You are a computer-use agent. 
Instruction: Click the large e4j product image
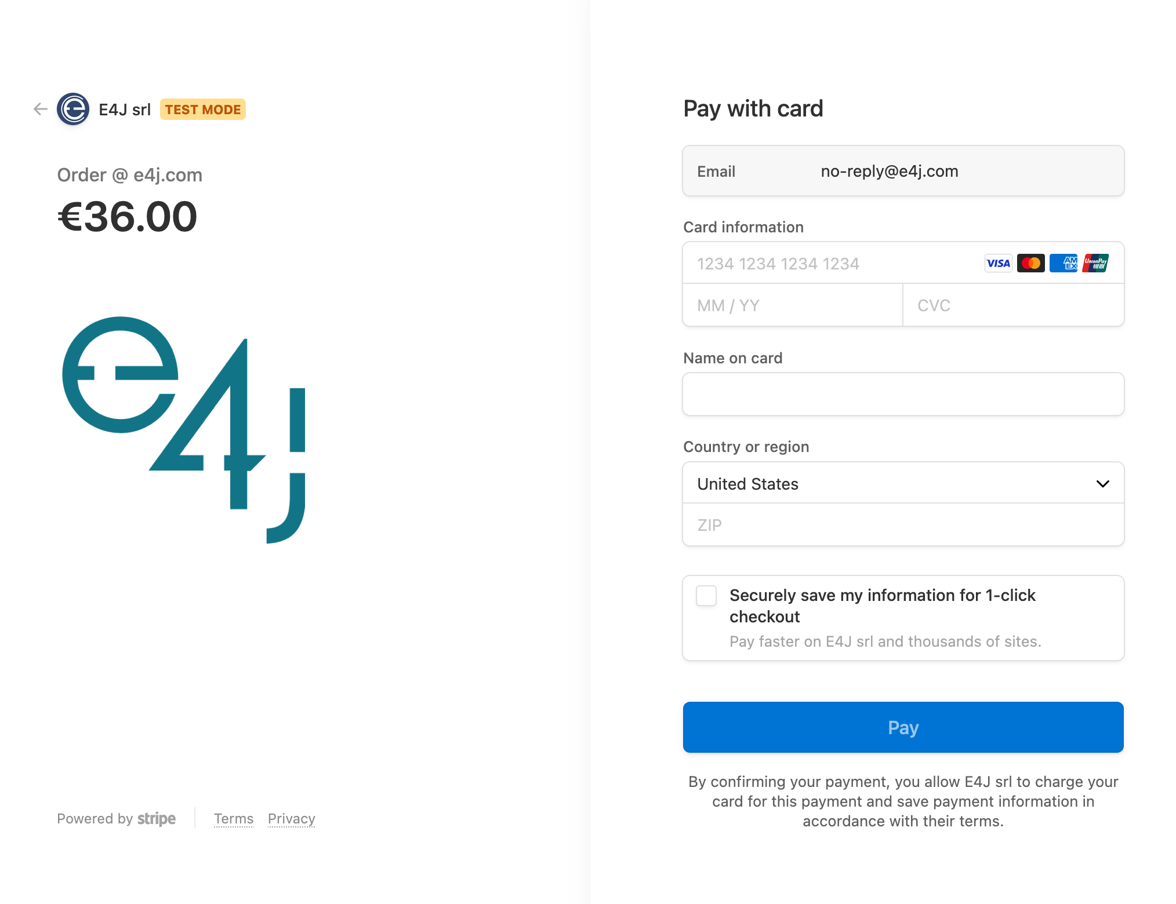184,429
